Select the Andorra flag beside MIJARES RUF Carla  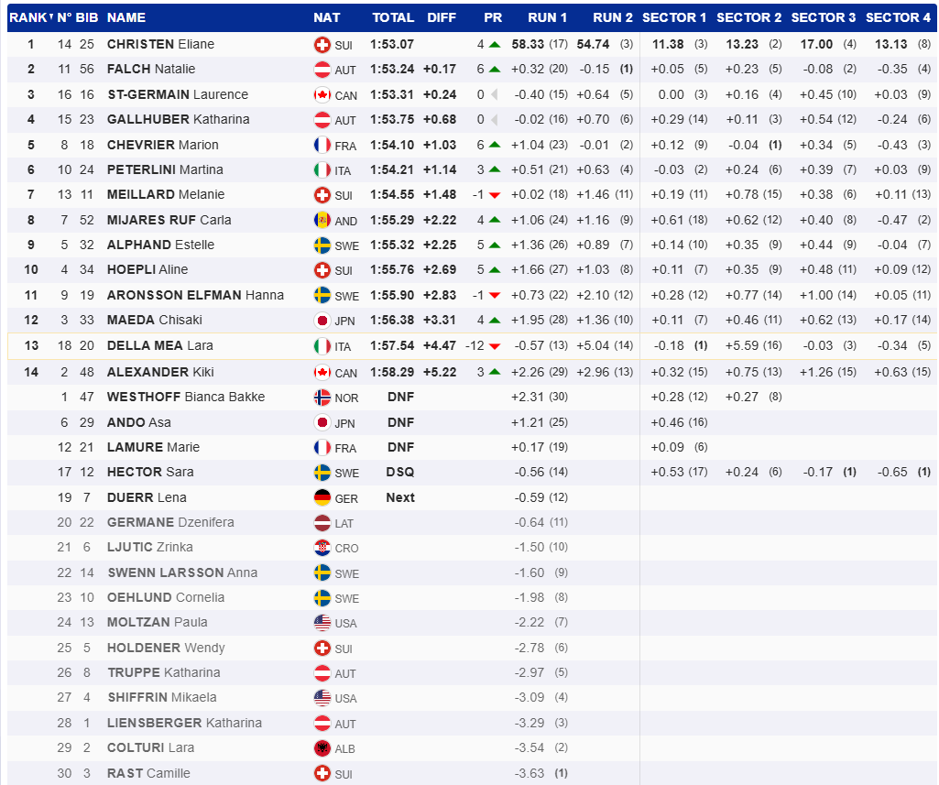[x=322, y=220]
